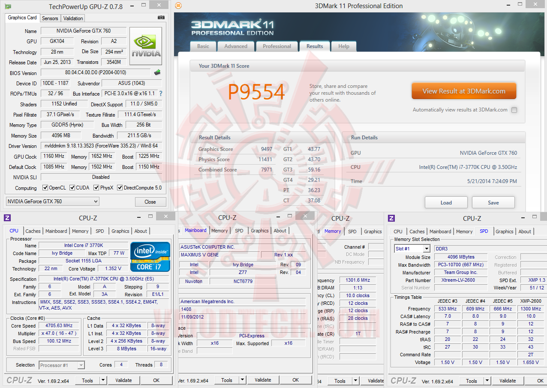
Task: Click the Memory Size 4096 MB field
Action: tap(61, 135)
